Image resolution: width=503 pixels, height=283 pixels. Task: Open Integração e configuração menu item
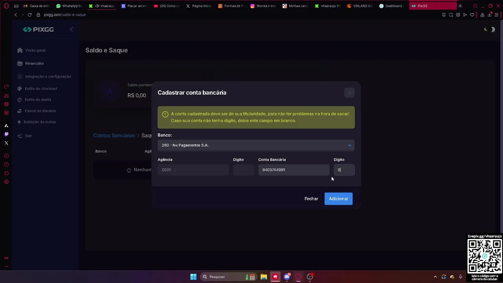(x=44, y=77)
